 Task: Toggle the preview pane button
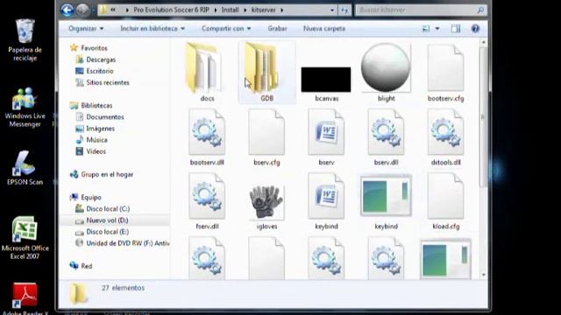pyautogui.click(x=456, y=29)
